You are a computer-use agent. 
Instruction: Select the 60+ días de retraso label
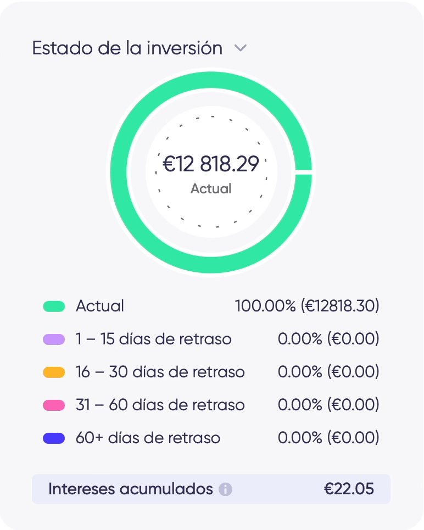148,438
